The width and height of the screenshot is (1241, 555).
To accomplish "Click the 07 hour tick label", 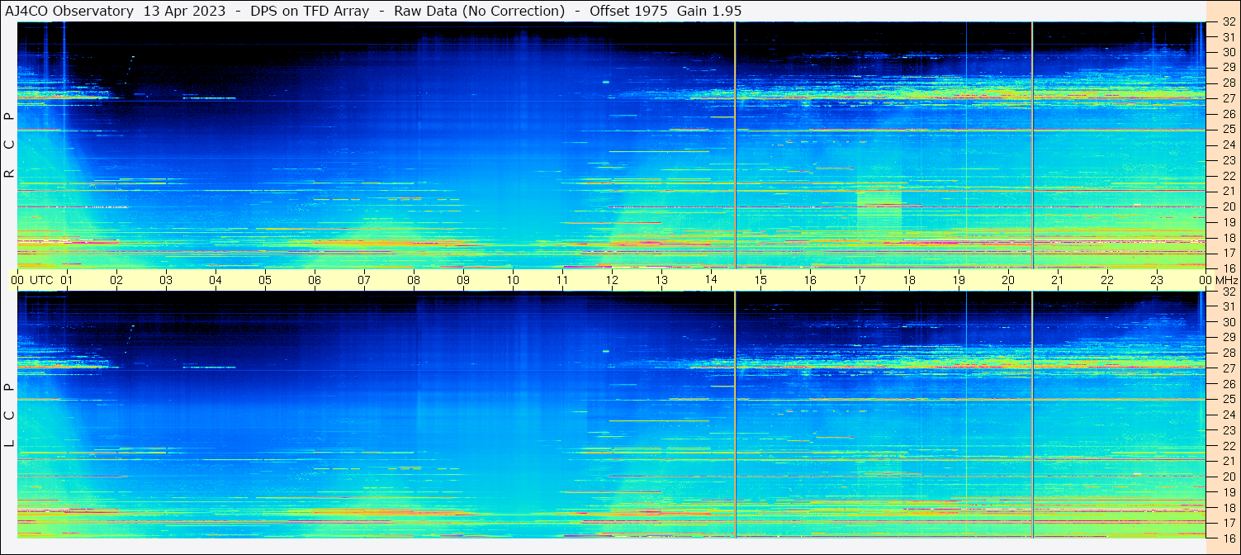I will [364, 280].
